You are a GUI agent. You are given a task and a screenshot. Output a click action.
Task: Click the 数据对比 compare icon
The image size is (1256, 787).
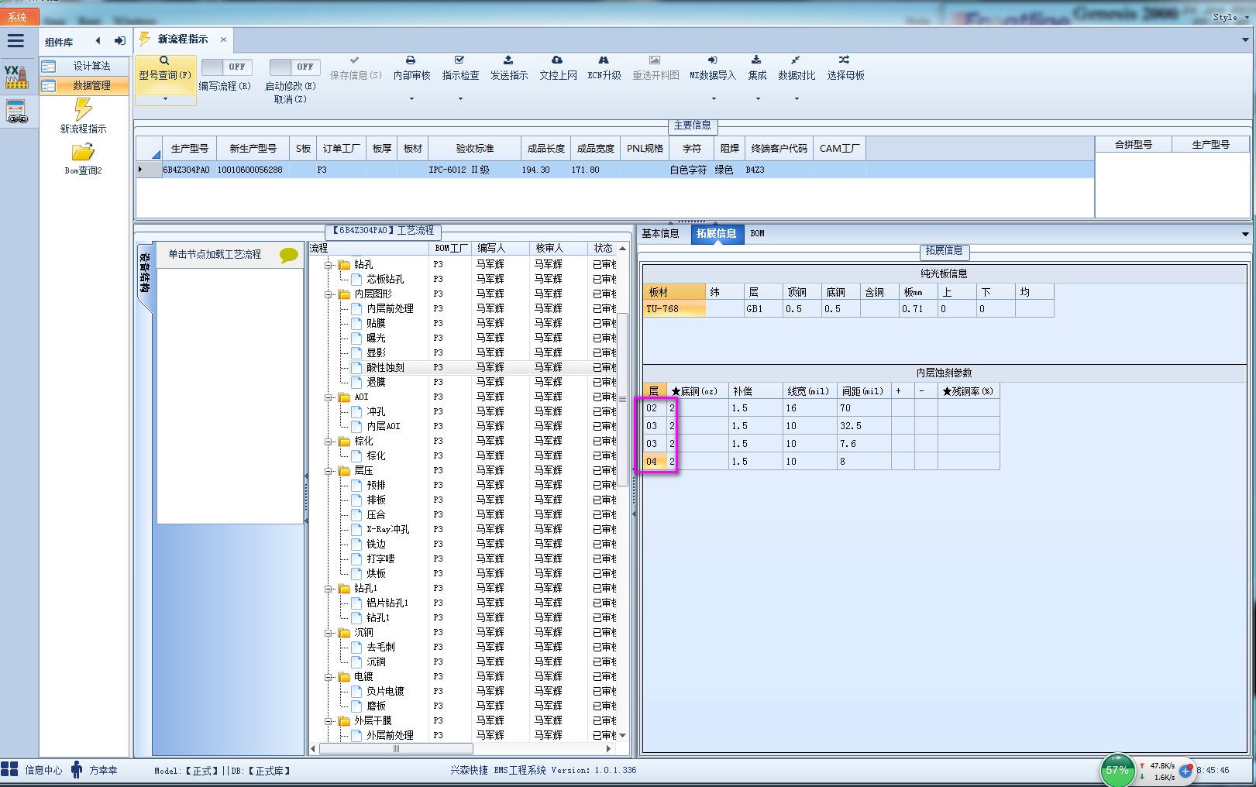tap(796, 60)
